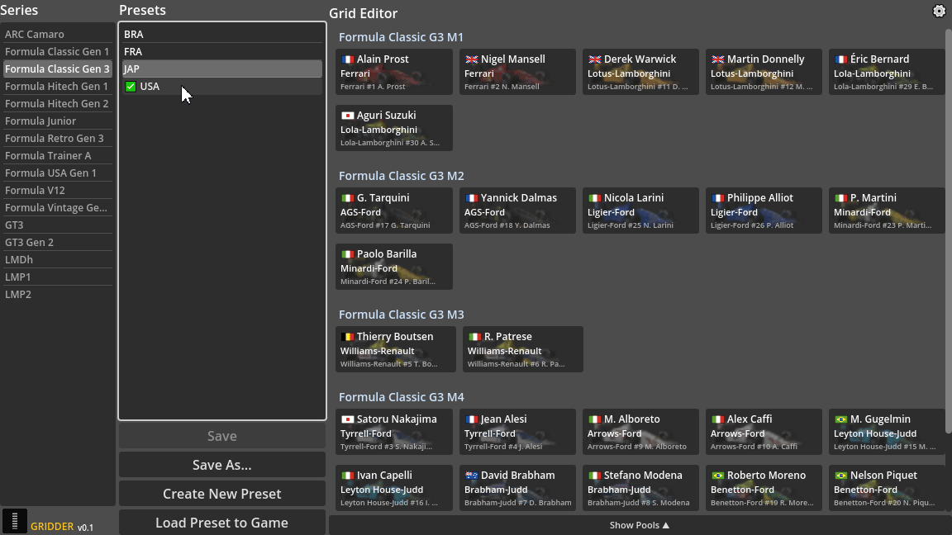This screenshot has width=952, height=535.
Task: Select the ARC Camaro series
Action: (x=57, y=35)
